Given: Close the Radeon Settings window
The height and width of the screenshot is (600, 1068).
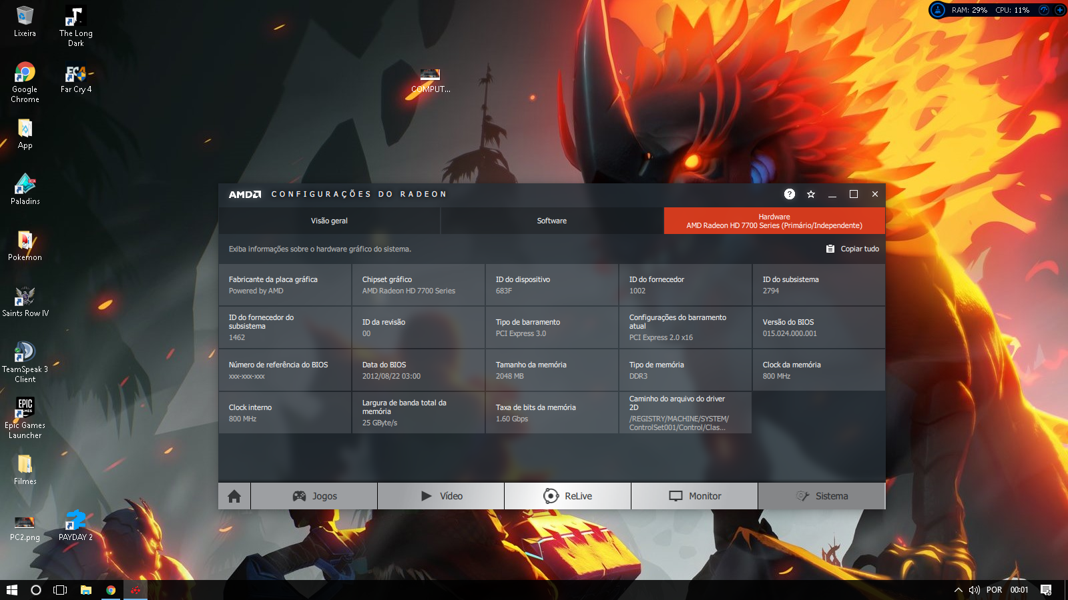Looking at the screenshot, I should [875, 194].
